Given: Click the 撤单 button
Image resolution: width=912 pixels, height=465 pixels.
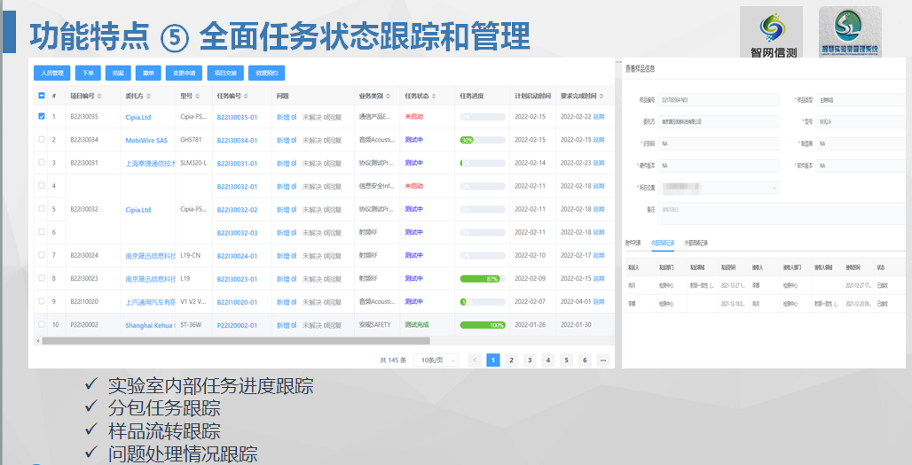Looking at the screenshot, I should 148,74.
